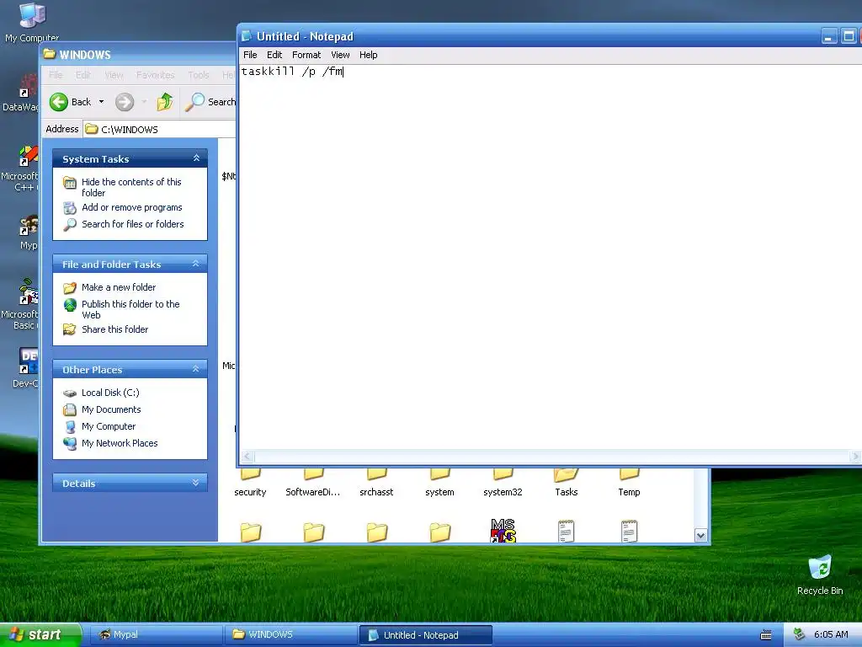
Task: Click Publish this folder to the Web
Action: [130, 309]
